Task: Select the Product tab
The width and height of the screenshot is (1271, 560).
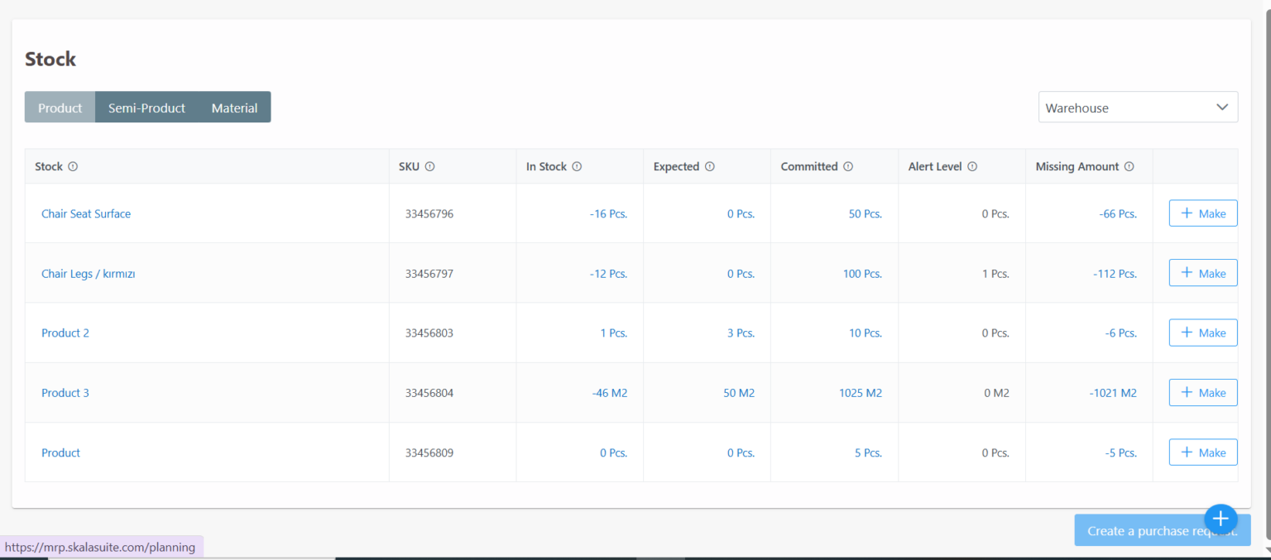Action: [x=59, y=107]
